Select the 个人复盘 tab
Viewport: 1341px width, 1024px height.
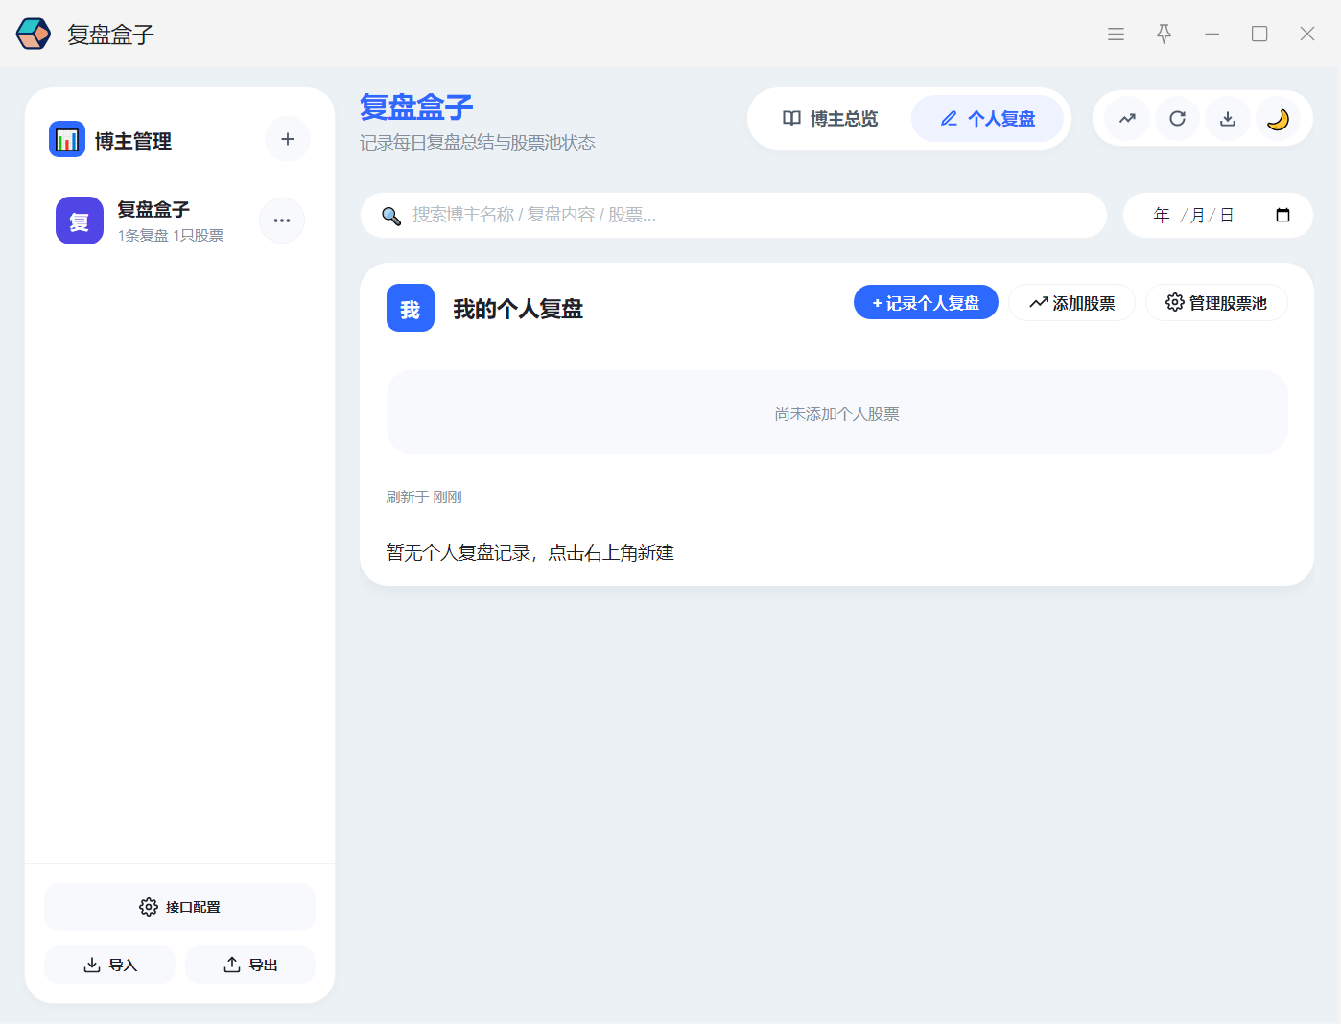point(988,119)
